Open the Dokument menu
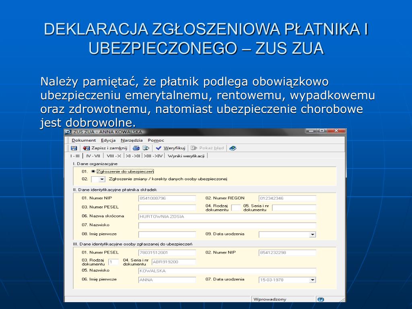Viewport: 412px width, 309px height. click(x=84, y=140)
